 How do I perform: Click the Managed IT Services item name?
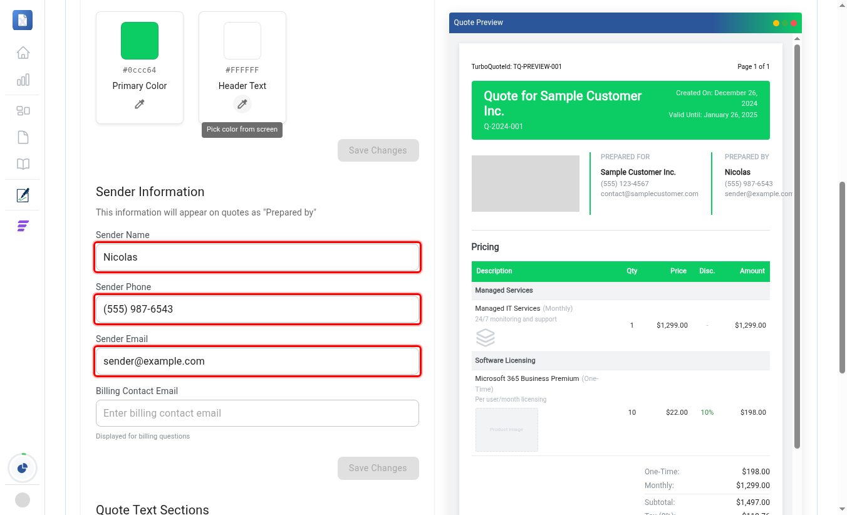point(507,308)
